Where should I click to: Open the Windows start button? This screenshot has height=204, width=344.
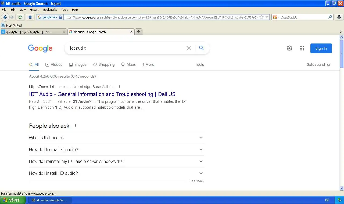point(13,200)
